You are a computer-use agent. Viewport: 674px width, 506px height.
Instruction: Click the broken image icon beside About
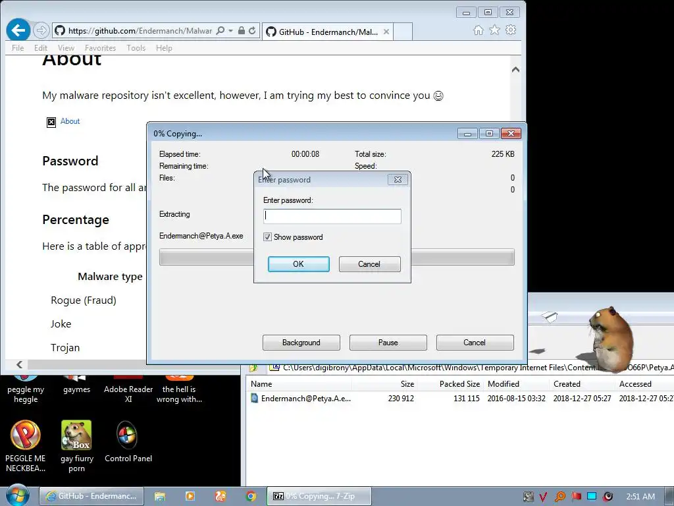[x=51, y=123]
